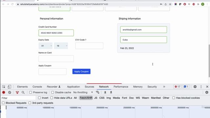
Task: Show more DevTools tabs chevron
Action: [164, 87]
